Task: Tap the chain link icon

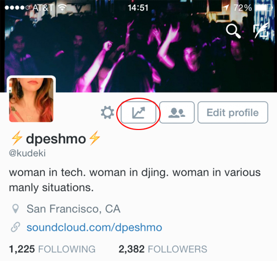Action: [x=16, y=227]
